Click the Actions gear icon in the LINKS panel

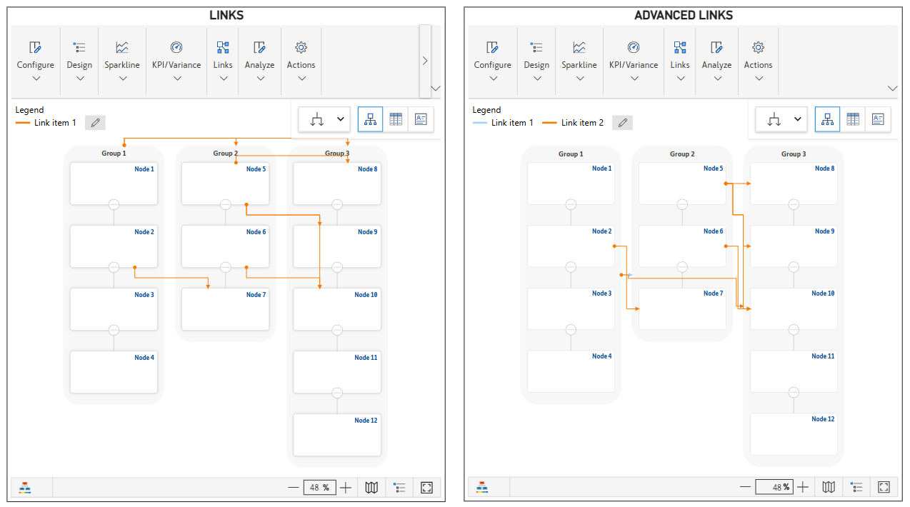click(x=301, y=48)
